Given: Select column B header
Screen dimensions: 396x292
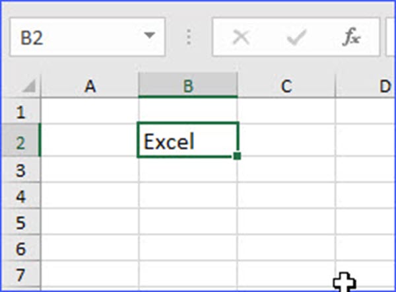Looking at the screenshot, I should [x=188, y=85].
